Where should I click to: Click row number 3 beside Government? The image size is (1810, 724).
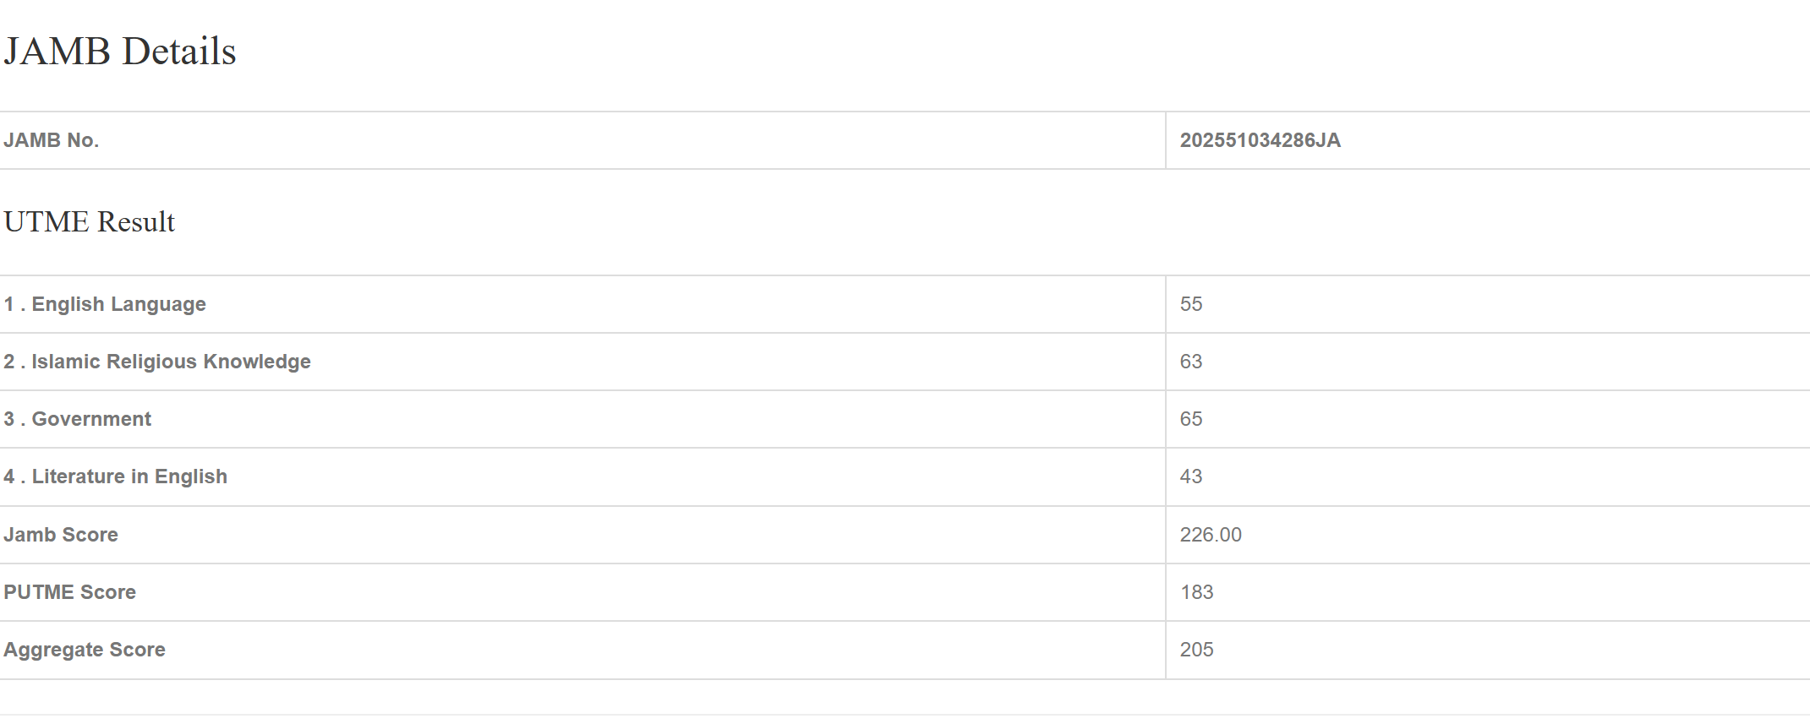pos(8,419)
